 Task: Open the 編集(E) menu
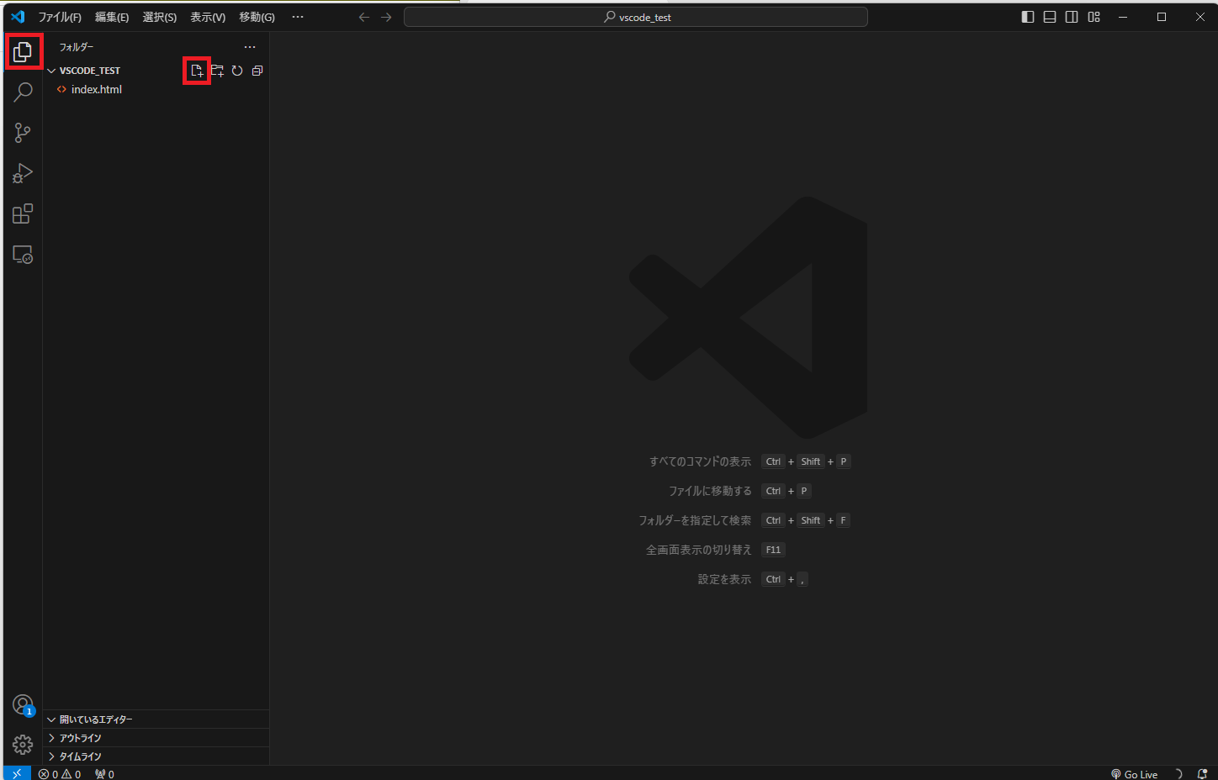(112, 17)
